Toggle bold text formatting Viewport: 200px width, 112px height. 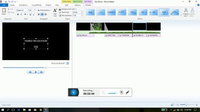18,14
